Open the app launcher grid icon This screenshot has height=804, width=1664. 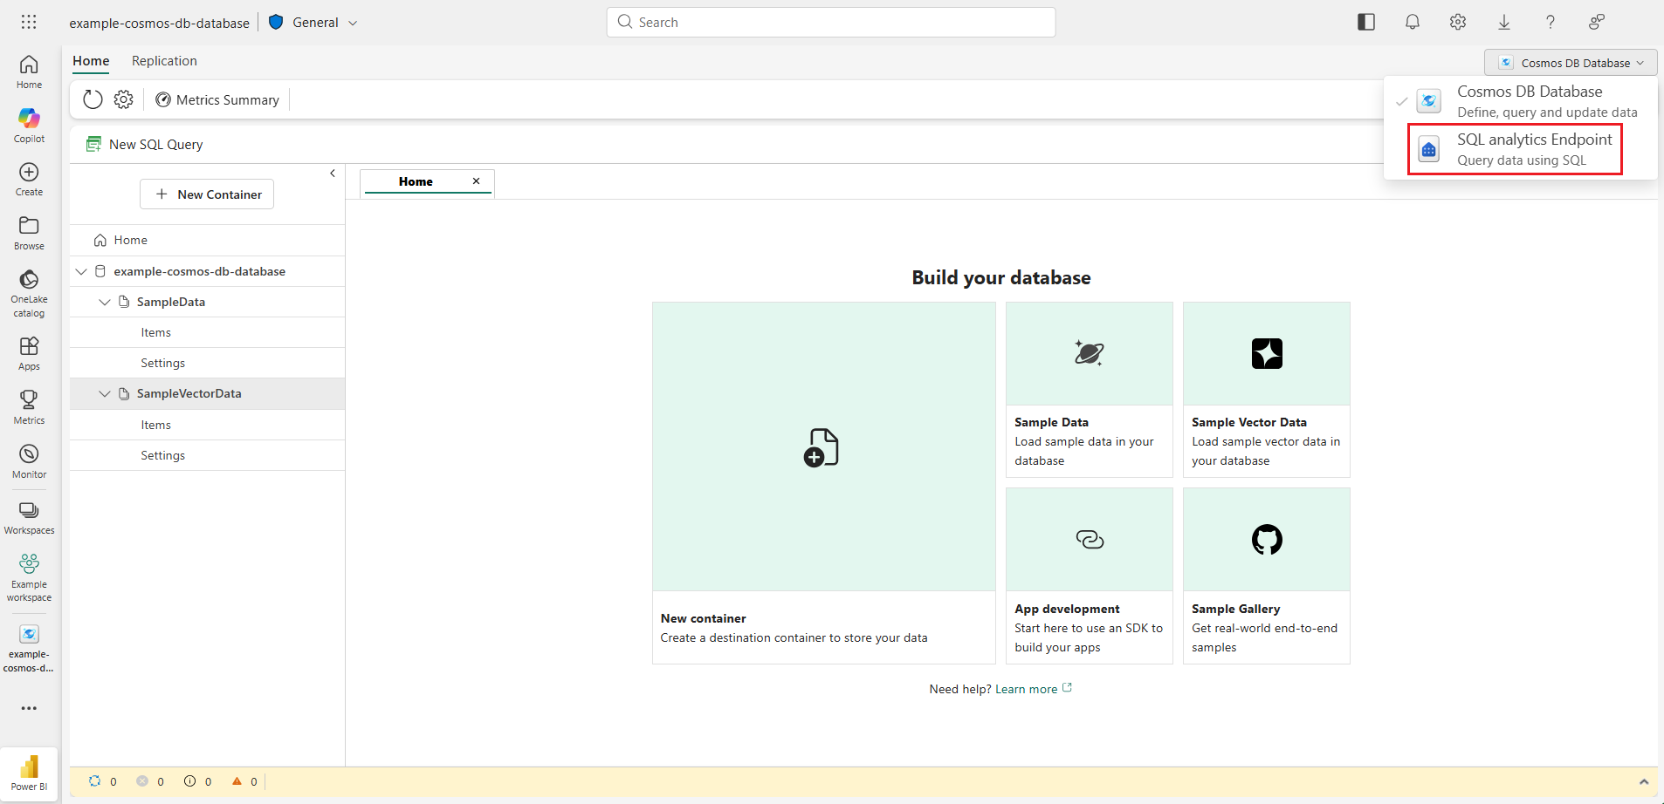(29, 22)
